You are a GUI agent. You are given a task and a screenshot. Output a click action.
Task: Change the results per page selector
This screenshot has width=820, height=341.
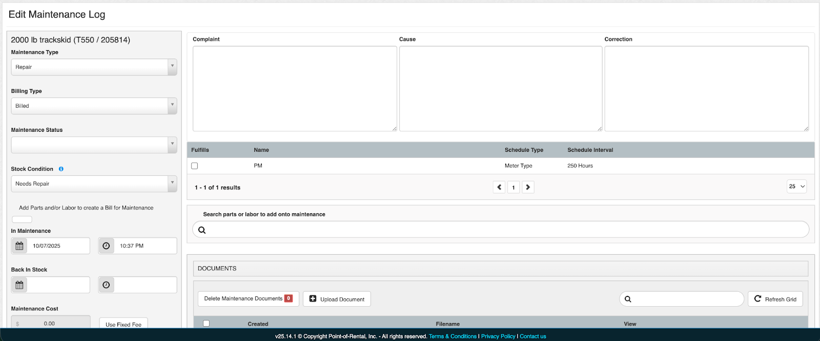pos(796,187)
